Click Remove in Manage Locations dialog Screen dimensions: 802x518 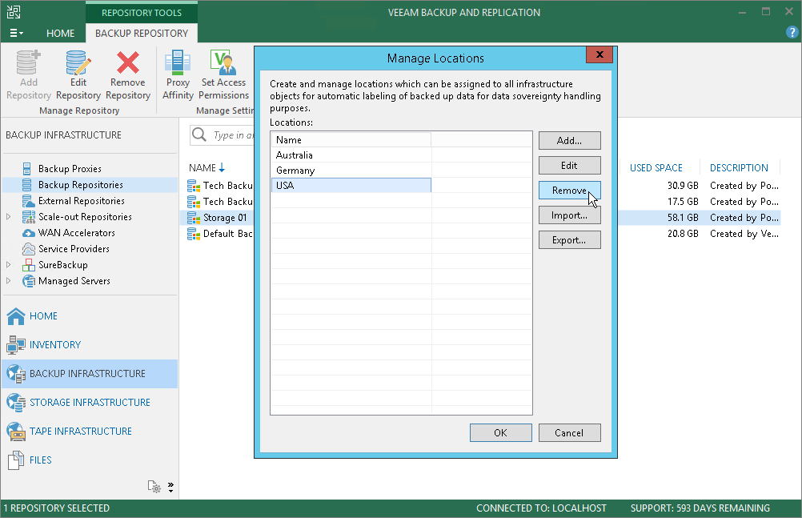[569, 191]
